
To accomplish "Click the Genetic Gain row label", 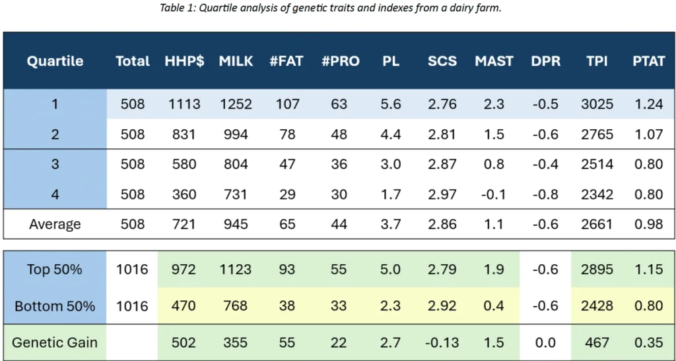I will [x=55, y=343].
